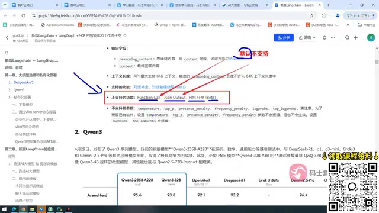Open File Explorer from taskbar

tap(32, 209)
